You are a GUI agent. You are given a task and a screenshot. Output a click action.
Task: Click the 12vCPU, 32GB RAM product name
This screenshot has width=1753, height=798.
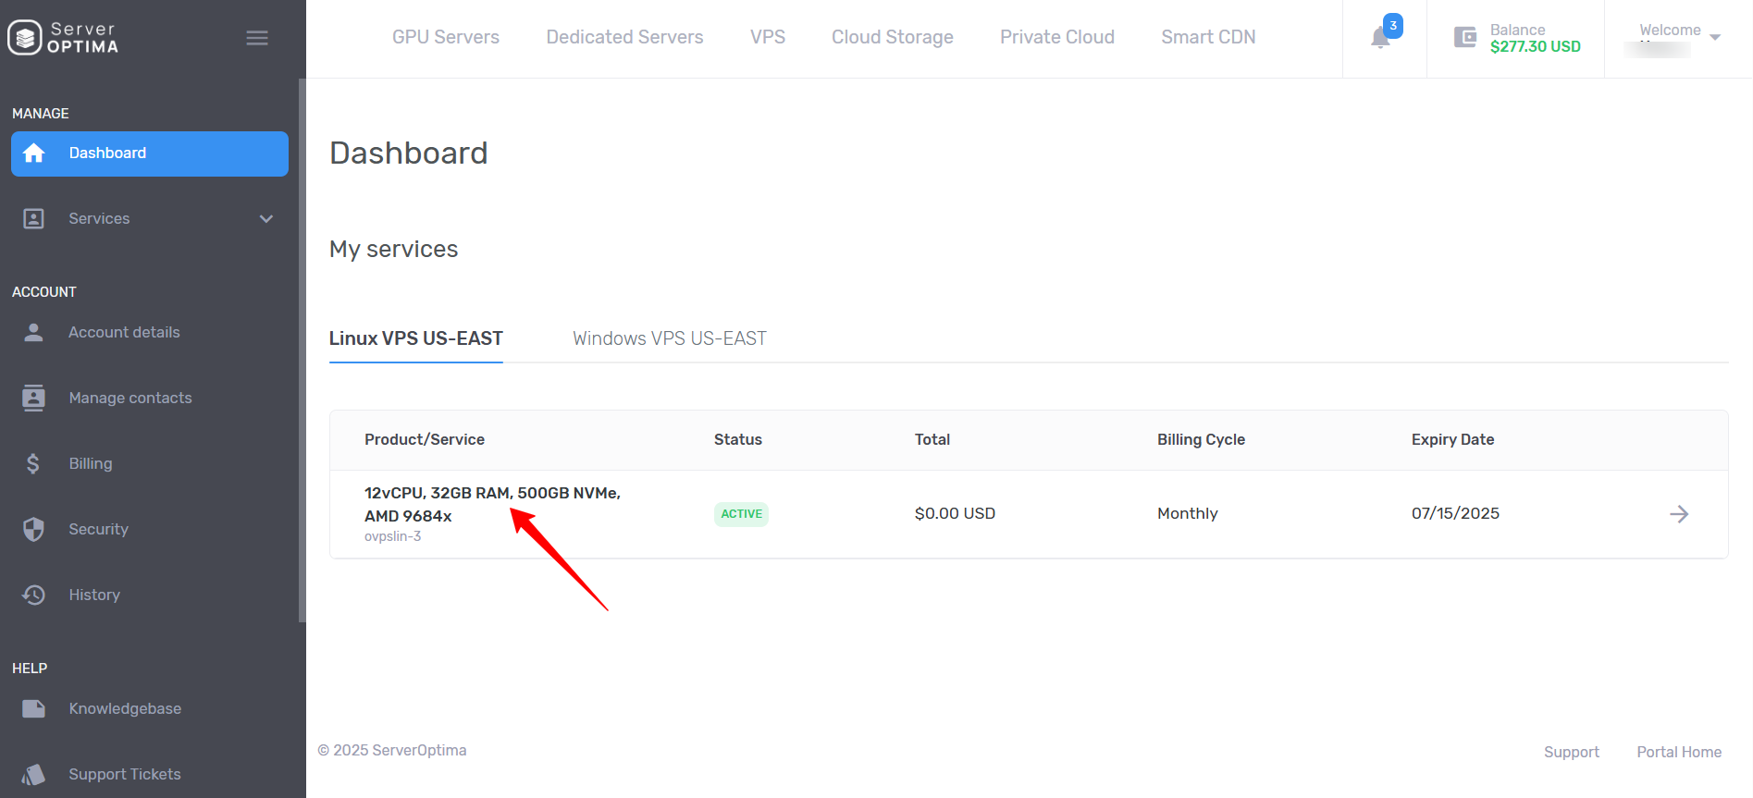pos(492,504)
